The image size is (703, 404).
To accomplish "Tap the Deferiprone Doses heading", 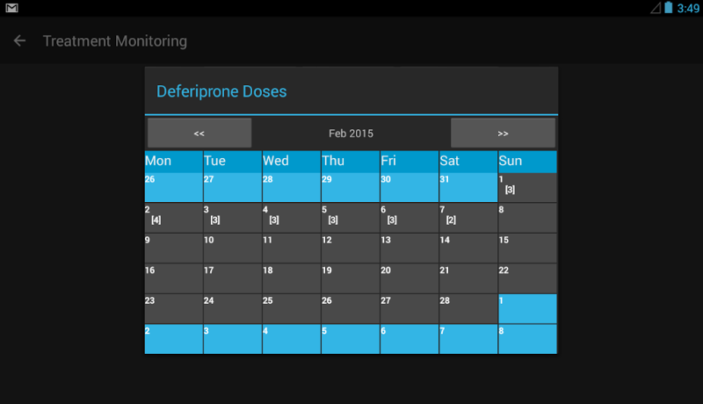I will pyautogui.click(x=221, y=91).
